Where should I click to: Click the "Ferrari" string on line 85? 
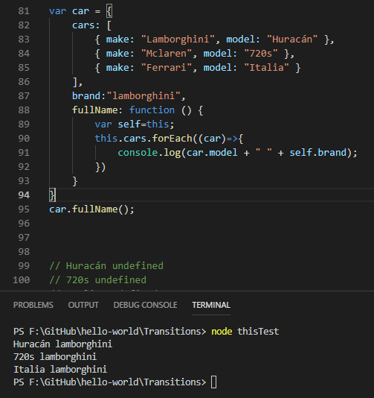167,68
